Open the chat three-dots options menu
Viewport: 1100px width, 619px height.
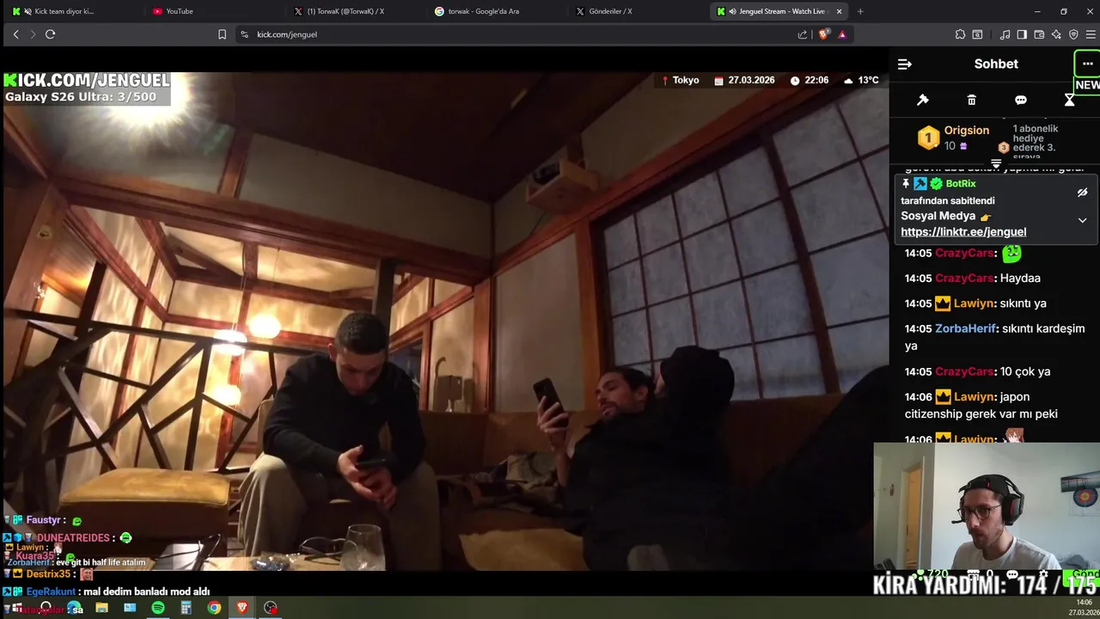[x=1087, y=64]
